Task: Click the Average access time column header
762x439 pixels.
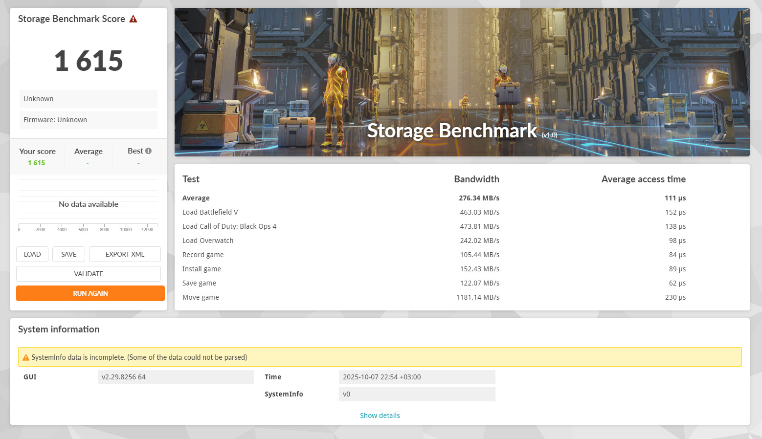Action: [x=643, y=179]
